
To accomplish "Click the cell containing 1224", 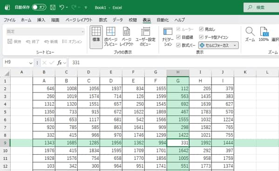I will point(223,119).
